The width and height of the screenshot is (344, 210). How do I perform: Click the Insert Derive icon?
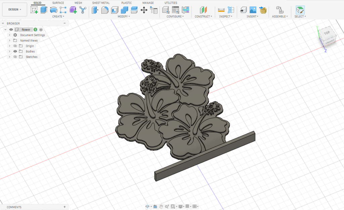point(243,10)
